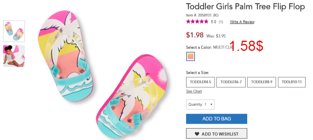Click the 5.0 rating score
The image size is (313, 140).
(213, 22)
